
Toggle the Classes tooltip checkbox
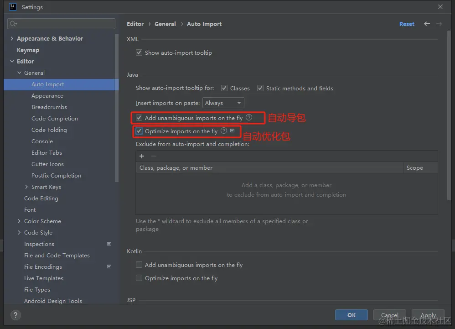[x=224, y=88]
